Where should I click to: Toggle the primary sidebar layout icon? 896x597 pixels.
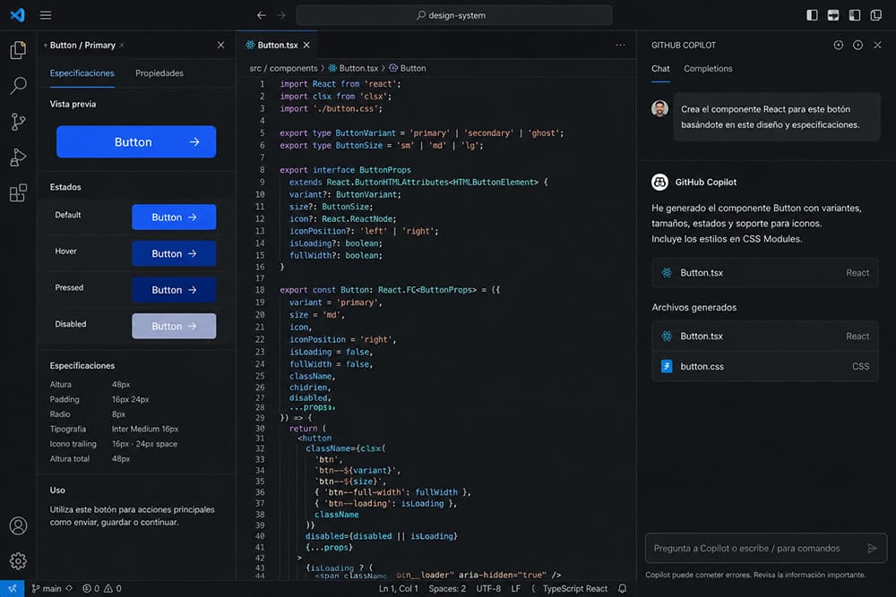[x=812, y=15]
